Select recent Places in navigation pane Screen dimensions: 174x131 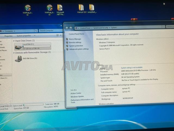(x=3, y=50)
